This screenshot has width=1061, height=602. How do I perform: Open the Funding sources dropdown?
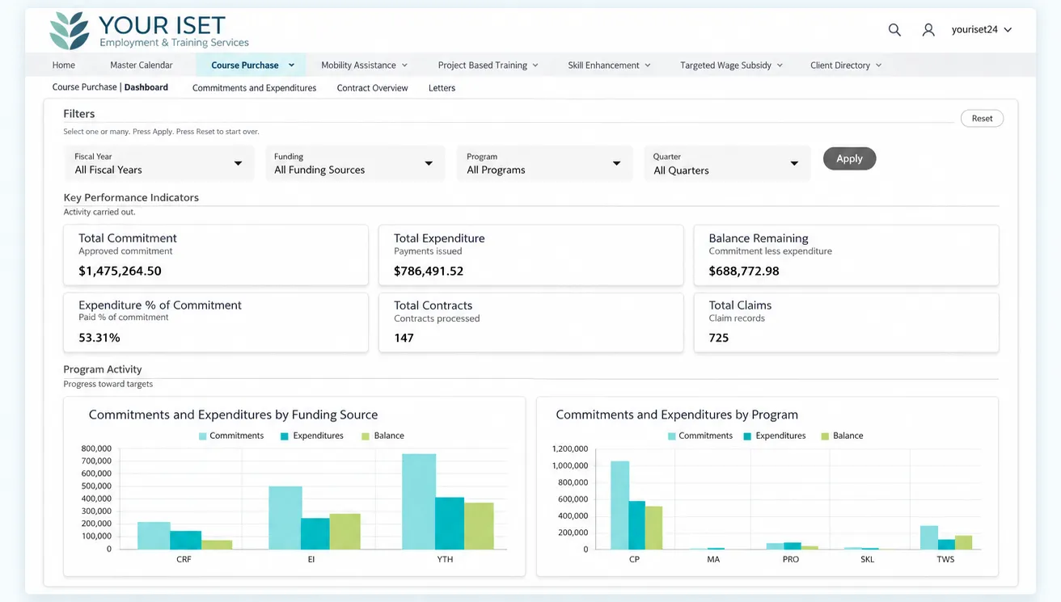click(355, 163)
